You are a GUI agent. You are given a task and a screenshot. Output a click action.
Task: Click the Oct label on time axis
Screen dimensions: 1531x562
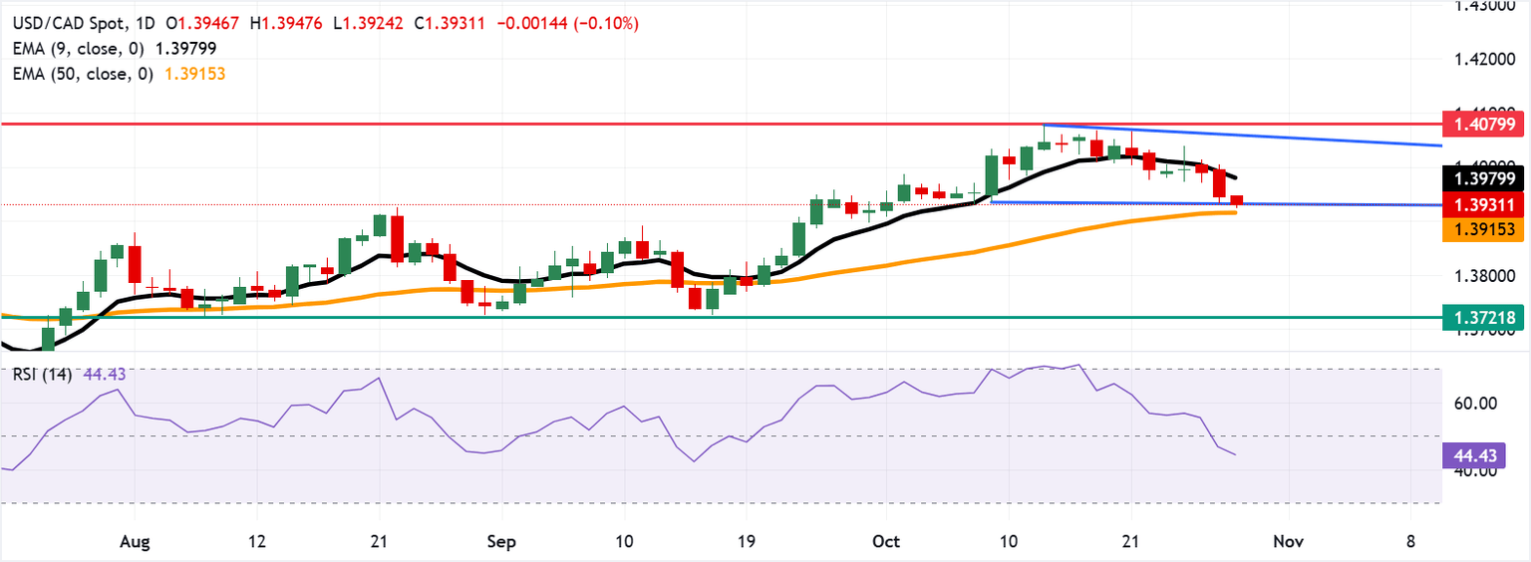tap(886, 541)
